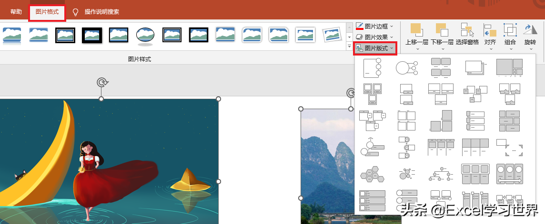Click the 下移一层 send backward icon

pyautogui.click(x=442, y=30)
